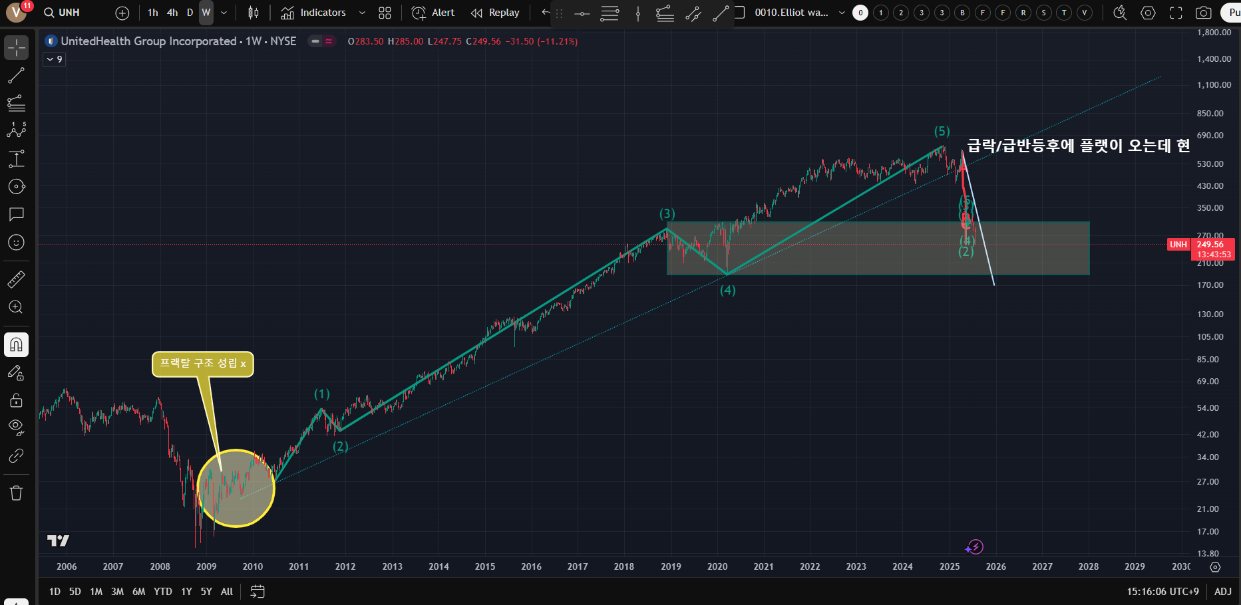Screen dimensions: 1241x605
Task: Select the text note tool
Action: (16, 214)
